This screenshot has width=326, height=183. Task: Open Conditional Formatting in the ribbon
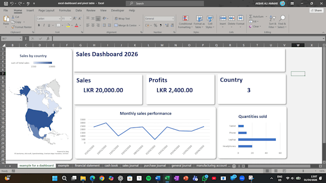[x=185, y=22]
